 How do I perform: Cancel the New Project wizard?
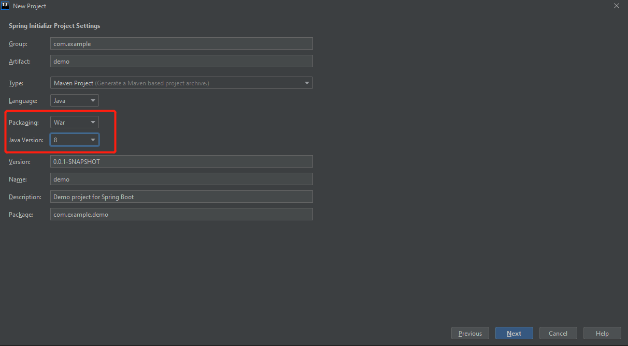click(558, 334)
